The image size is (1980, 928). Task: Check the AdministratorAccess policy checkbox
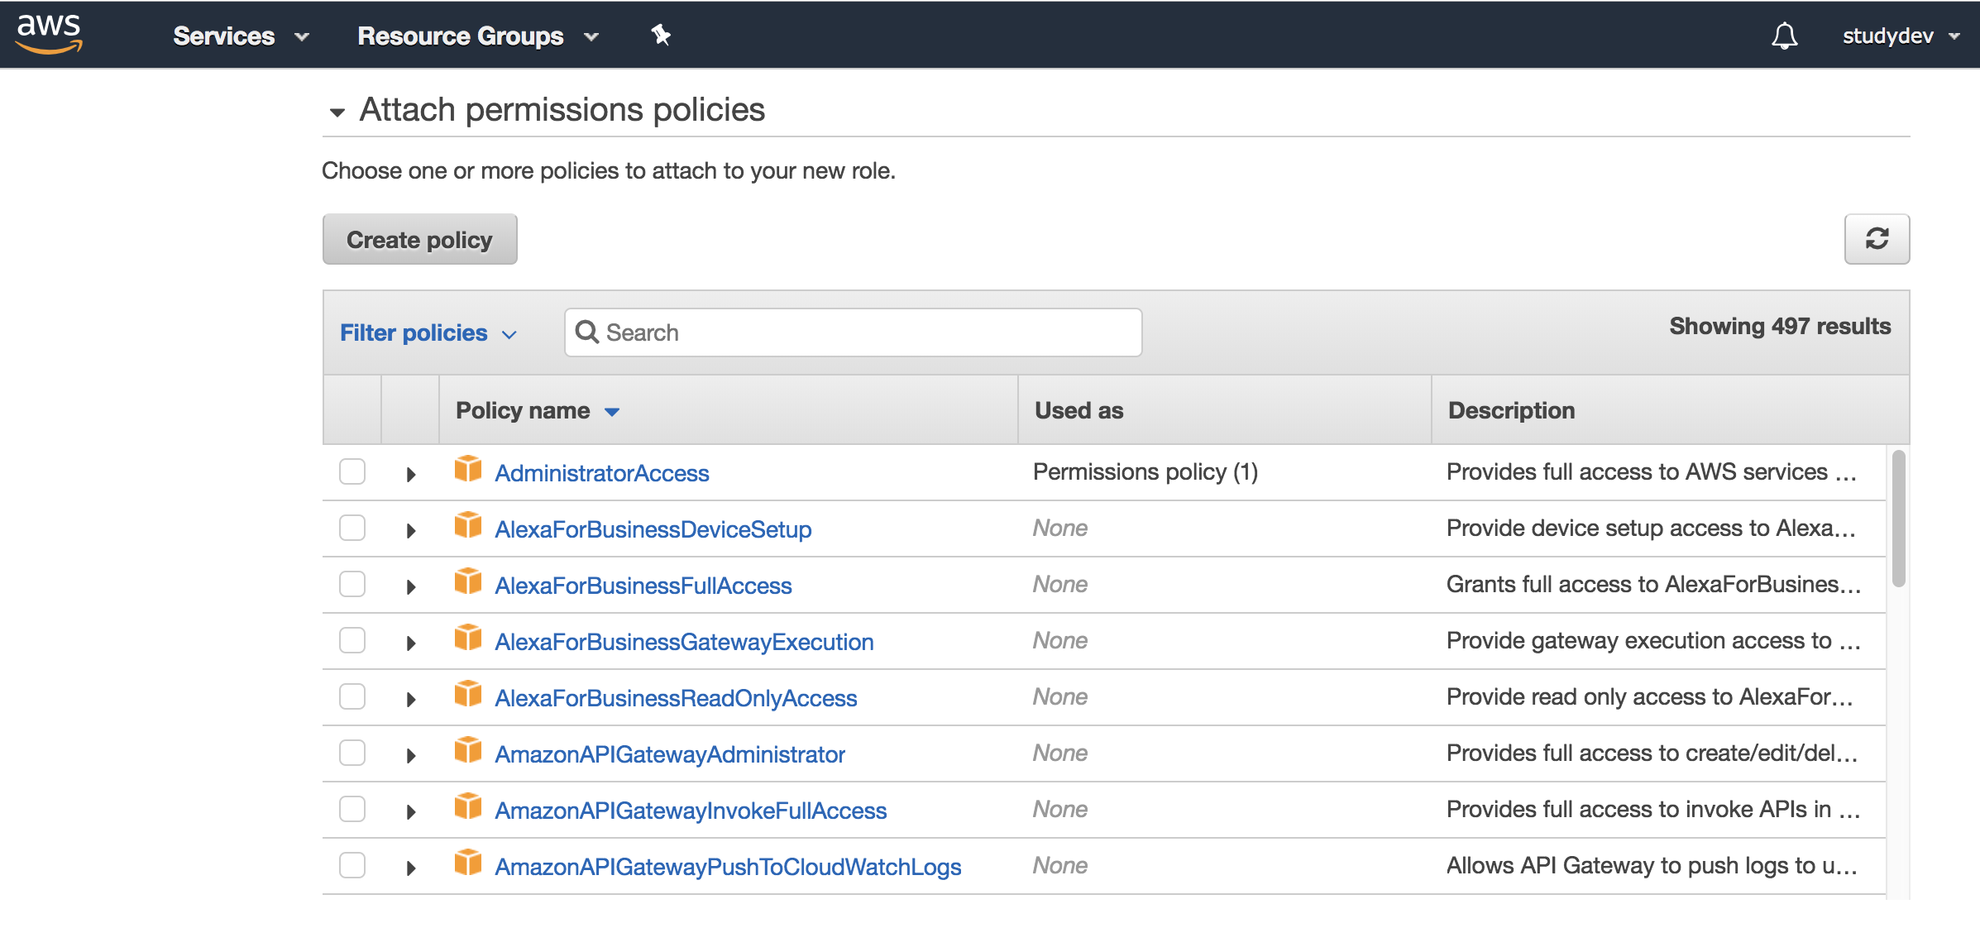[352, 471]
